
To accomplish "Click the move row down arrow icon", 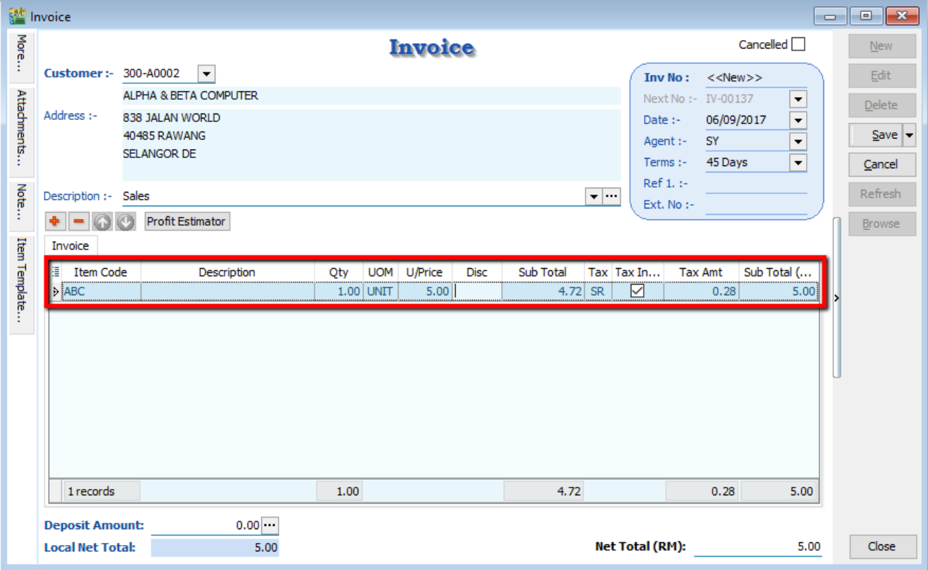I will point(125,222).
